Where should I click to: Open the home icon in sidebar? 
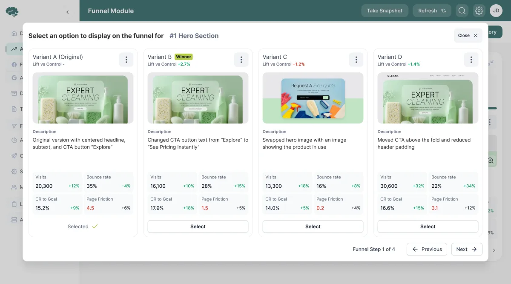pyautogui.click(x=14, y=33)
